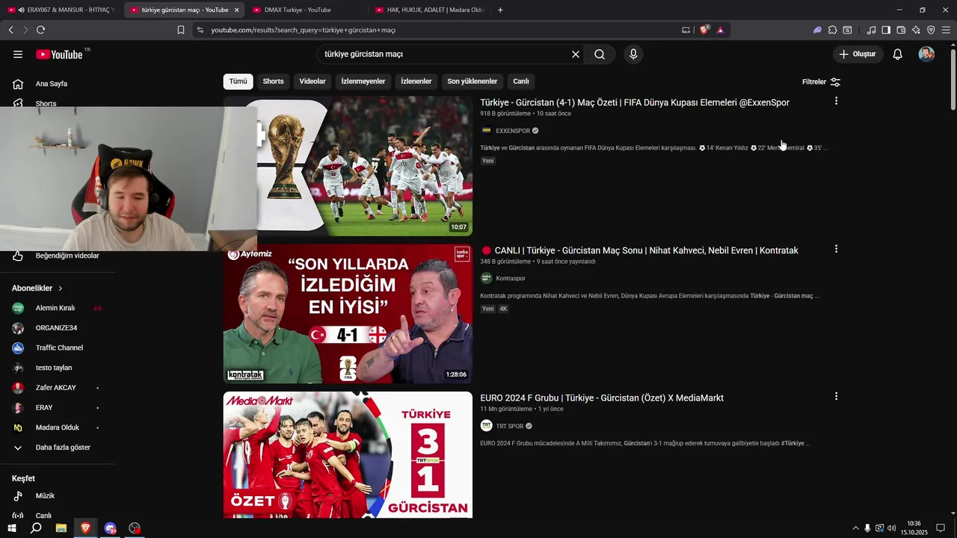Expand the Abonelikler subscriptions section
The height and width of the screenshot is (538, 957).
(37, 288)
